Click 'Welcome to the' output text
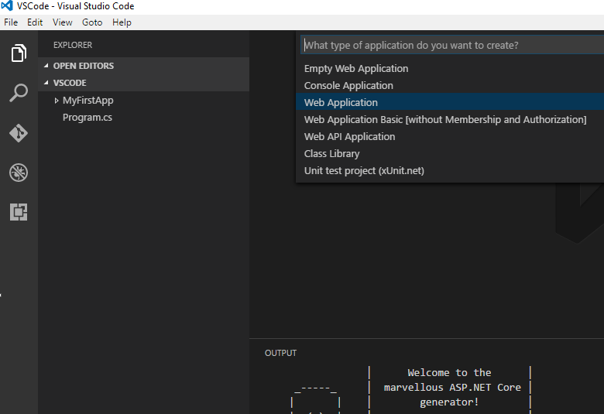The height and width of the screenshot is (414, 604). click(449, 373)
